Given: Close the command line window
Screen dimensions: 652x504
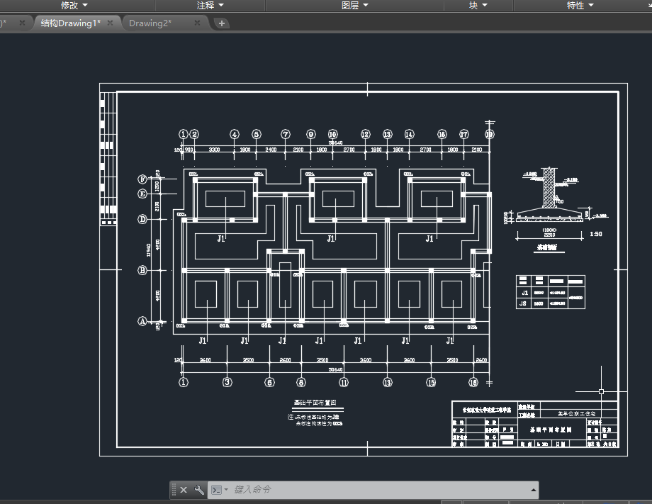Looking at the screenshot, I should point(184,490).
